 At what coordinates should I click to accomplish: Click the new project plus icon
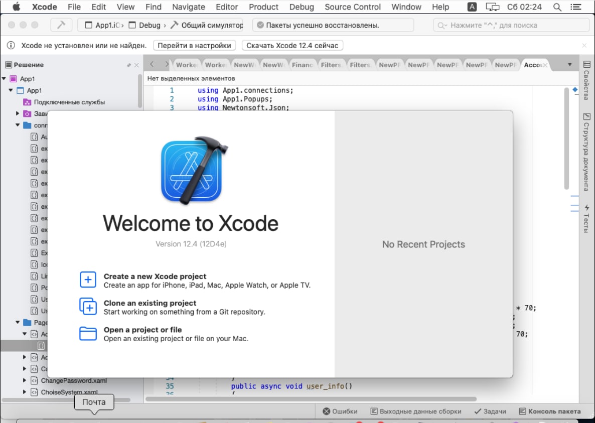click(88, 280)
